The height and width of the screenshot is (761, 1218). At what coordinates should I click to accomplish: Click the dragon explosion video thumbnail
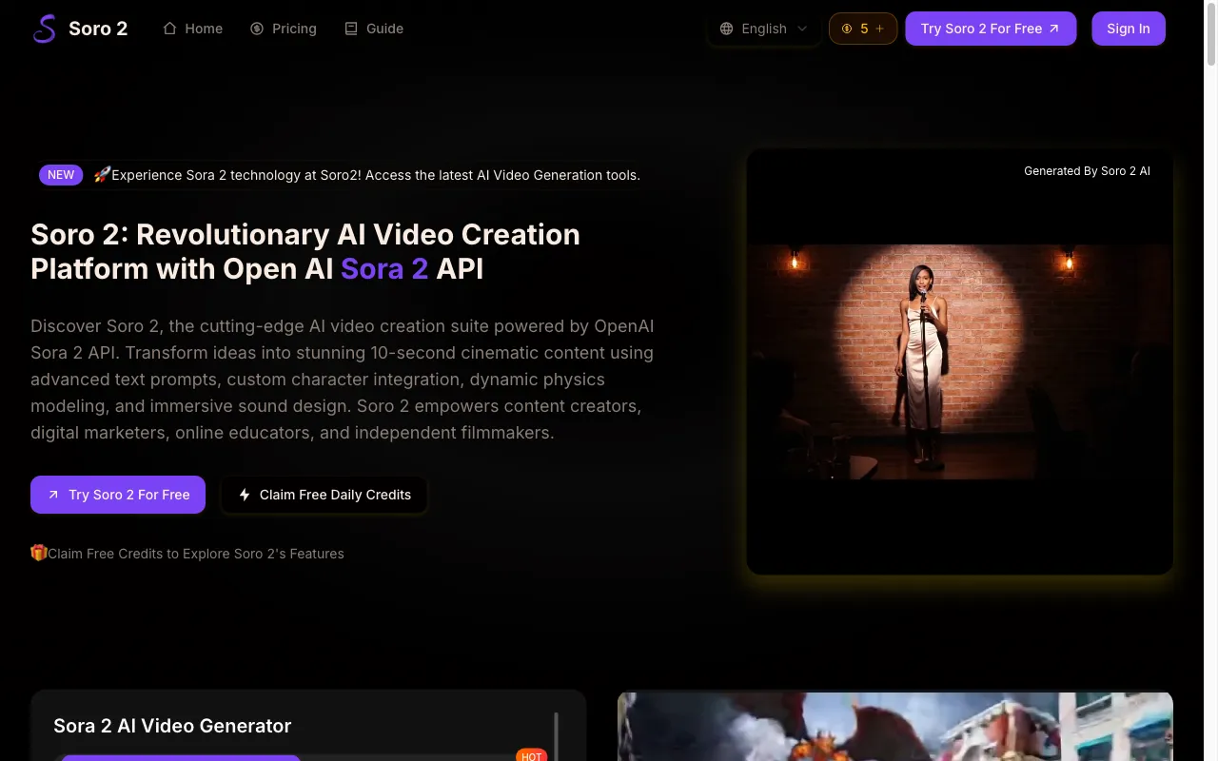tap(895, 727)
